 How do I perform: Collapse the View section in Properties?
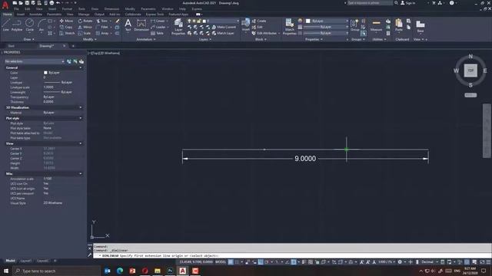click(81, 143)
